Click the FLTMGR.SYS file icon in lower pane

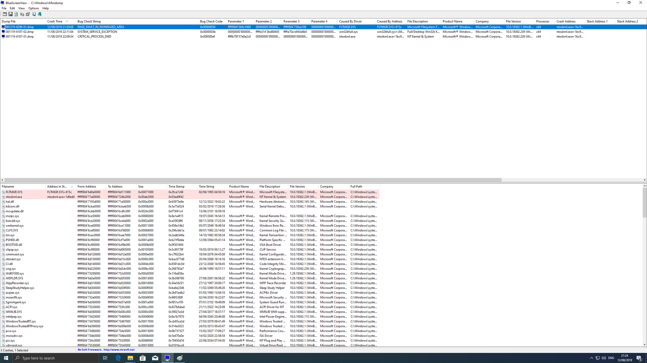(3, 192)
